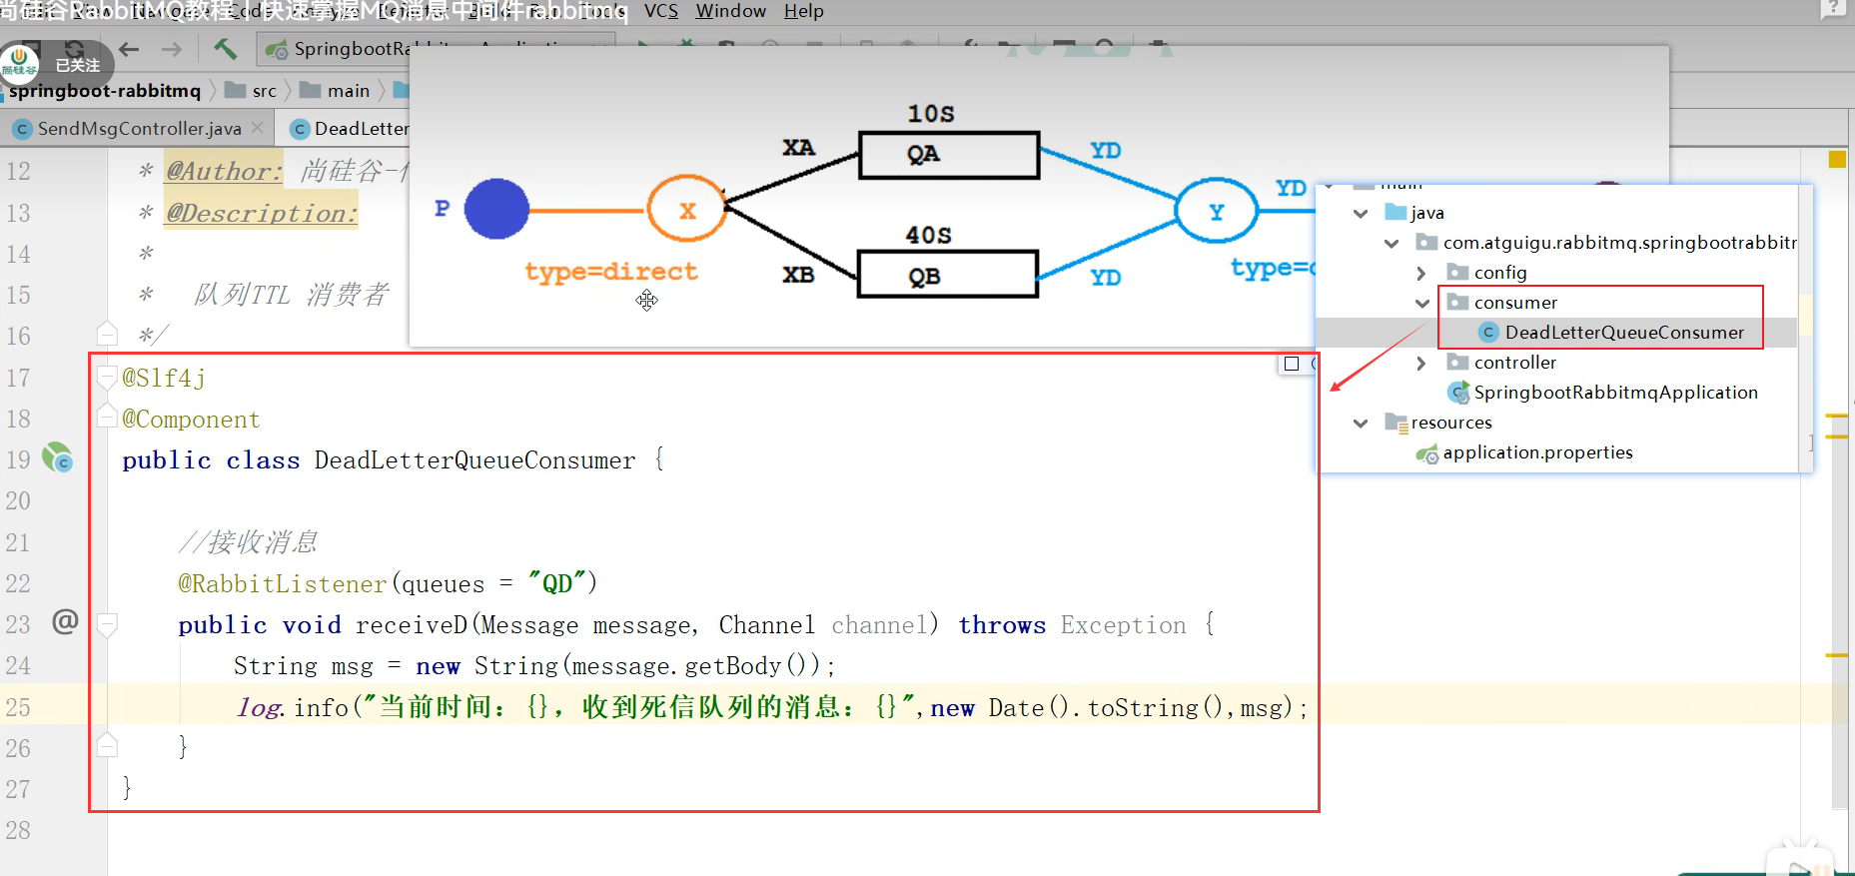The height and width of the screenshot is (876, 1855).
Task: Click the receiveD method name
Action: tap(411, 625)
